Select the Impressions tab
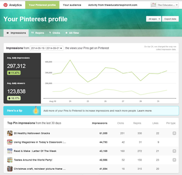The width and height of the screenshot is (182, 175). (16, 33)
